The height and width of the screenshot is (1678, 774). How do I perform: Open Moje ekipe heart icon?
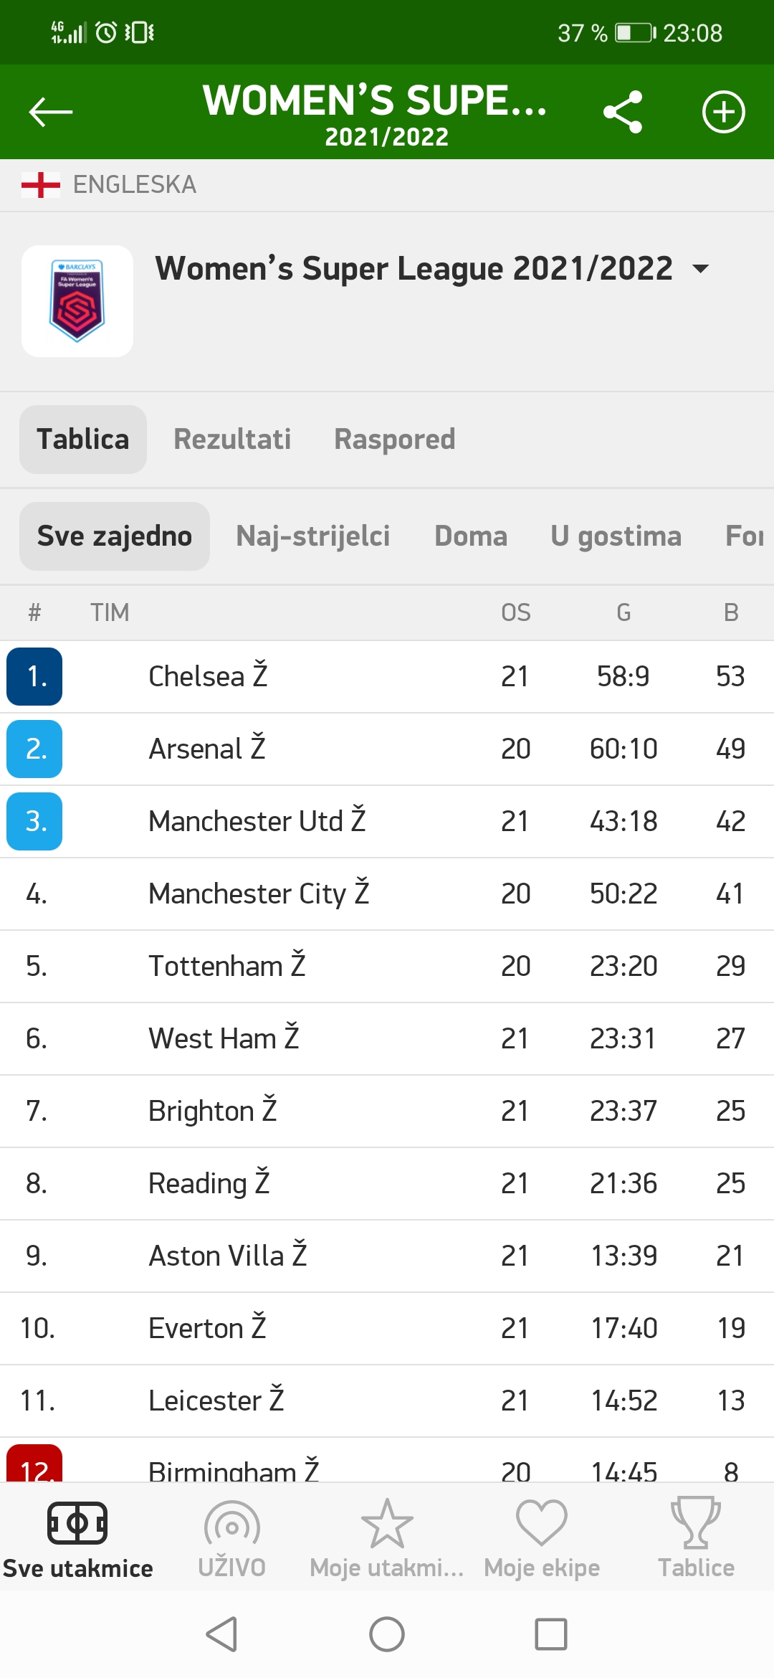click(x=542, y=1522)
